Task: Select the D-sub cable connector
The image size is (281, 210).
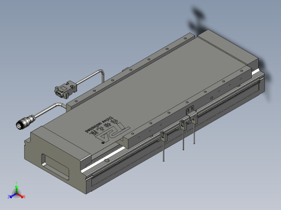Action: click(66, 89)
